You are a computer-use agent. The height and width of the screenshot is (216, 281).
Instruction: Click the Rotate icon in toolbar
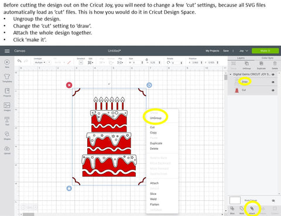coord(169,63)
